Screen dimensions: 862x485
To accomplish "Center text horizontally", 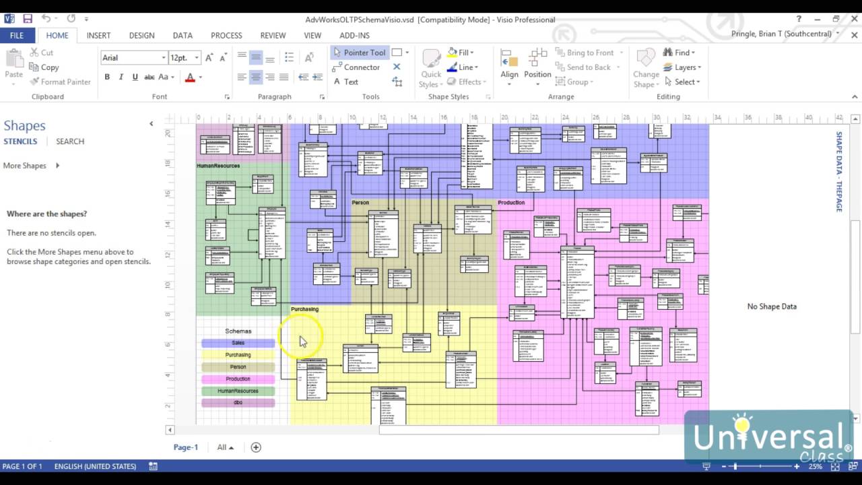I will coord(256,77).
